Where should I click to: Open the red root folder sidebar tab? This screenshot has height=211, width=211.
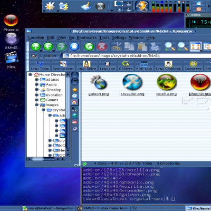pyautogui.click(x=75, y=122)
